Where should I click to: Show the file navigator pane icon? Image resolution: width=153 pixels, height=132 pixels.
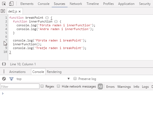pos(3,11)
